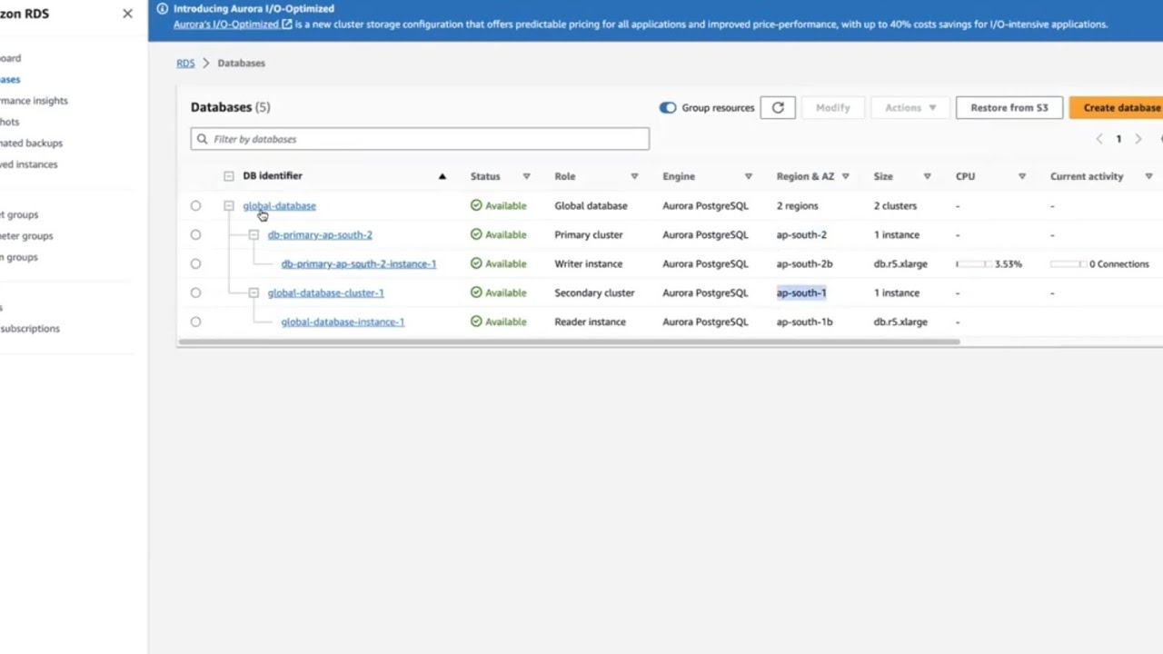Screen dimensions: 1163x654
Task: Click the Available status icon for the Reader instance
Action: pyautogui.click(x=476, y=322)
